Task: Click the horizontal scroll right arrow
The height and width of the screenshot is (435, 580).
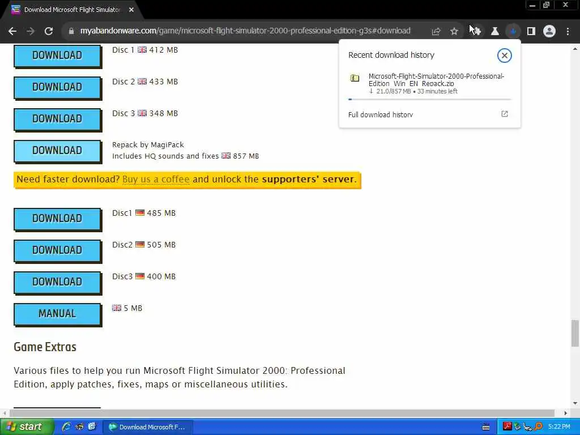Action: (x=566, y=413)
